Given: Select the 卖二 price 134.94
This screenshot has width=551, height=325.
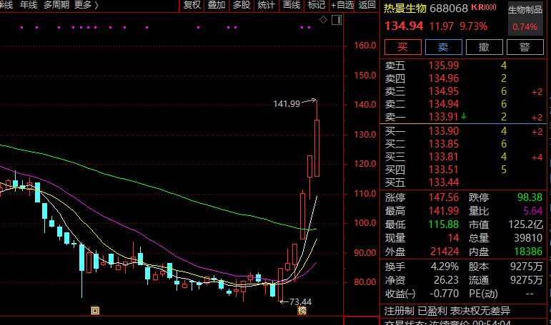Looking at the screenshot, I should tap(444, 104).
